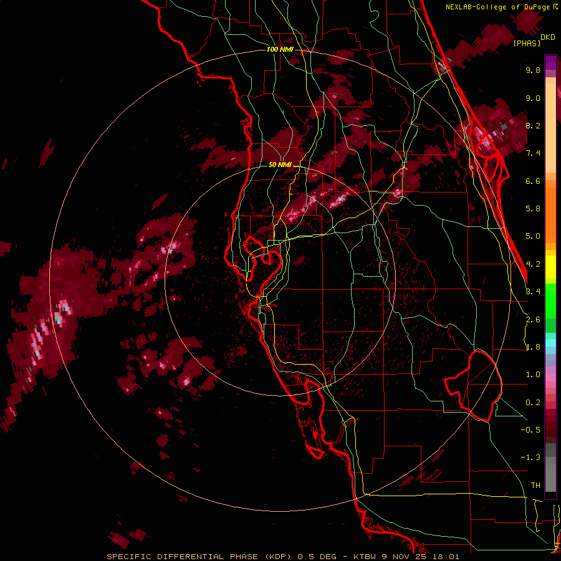The image size is (561, 561).
Task: Click the 2.6 scale value
Action: coord(533,320)
